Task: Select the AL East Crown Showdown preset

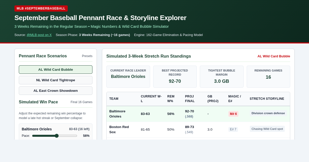Action: pyautogui.click(x=56, y=91)
